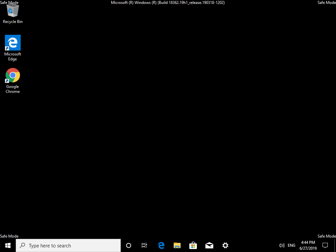Click the Safe Mode watermark text
This screenshot has width=336, height=252.
pyautogui.click(x=9, y=236)
